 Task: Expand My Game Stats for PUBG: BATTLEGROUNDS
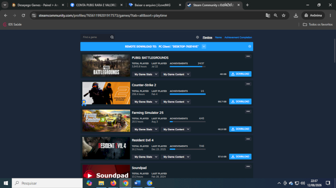[145, 74]
